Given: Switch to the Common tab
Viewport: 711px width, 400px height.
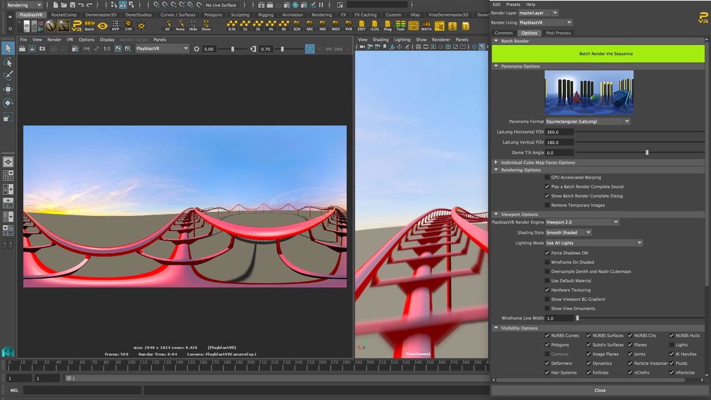Looking at the screenshot, I should point(503,33).
